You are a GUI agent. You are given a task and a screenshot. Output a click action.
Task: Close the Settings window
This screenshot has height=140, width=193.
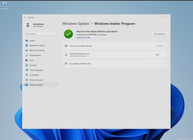168,16
